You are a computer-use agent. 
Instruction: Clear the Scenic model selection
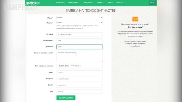pos(100,23)
